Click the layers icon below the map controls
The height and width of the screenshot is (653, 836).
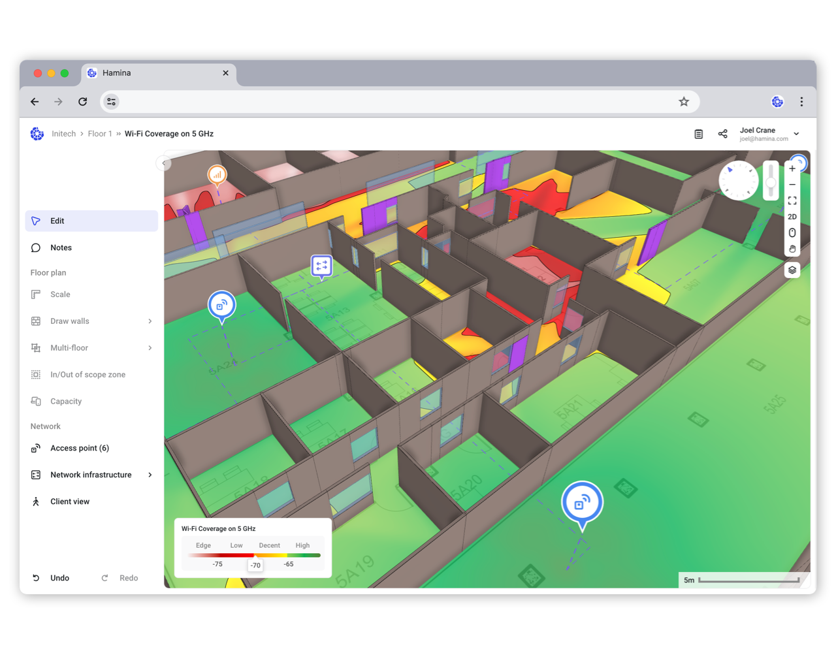(792, 270)
